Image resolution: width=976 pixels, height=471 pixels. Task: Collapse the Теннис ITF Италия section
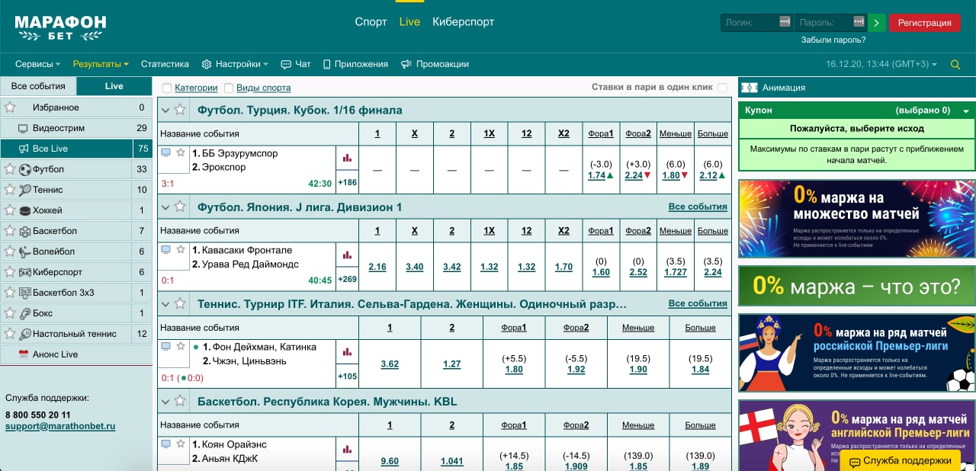coord(165,303)
